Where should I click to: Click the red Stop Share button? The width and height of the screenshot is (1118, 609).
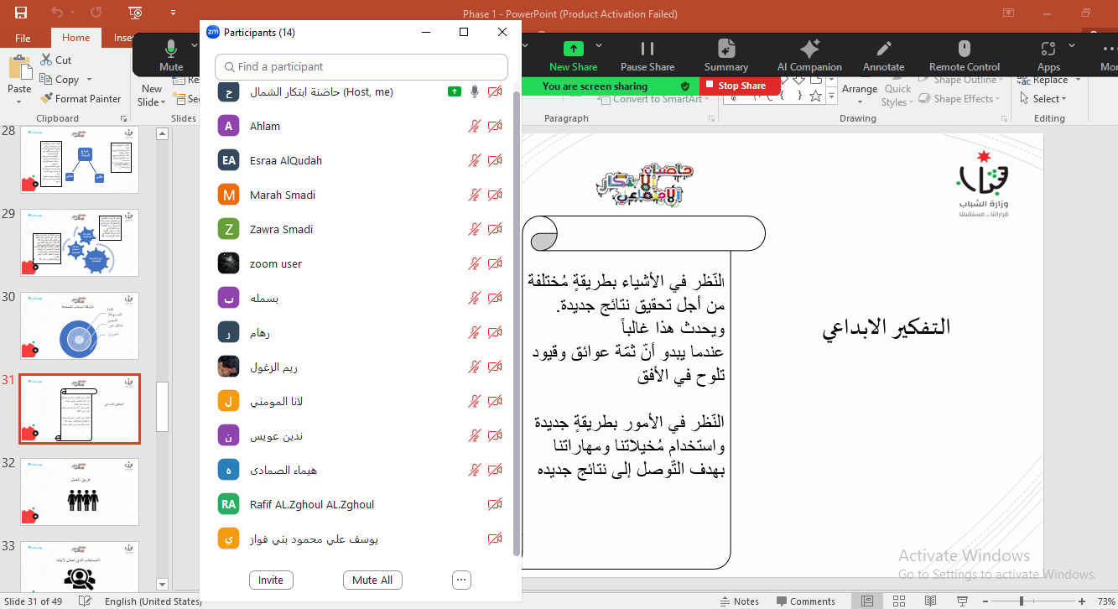pyautogui.click(x=735, y=86)
